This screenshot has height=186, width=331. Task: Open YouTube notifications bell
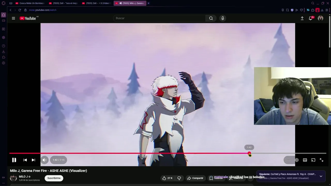(311, 18)
